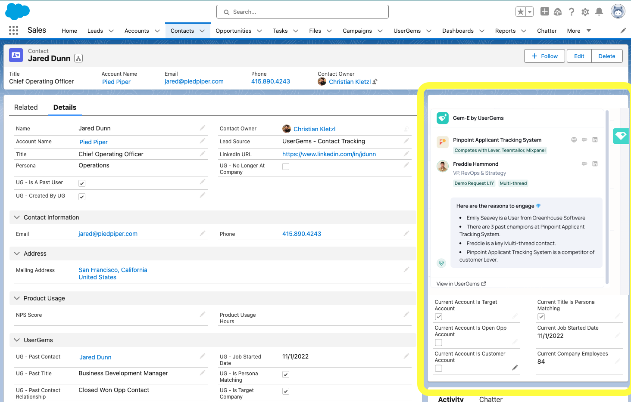
Task: Open the LinkedIn icon for Pinpoint Applicant Tracking System
Action: click(595, 140)
